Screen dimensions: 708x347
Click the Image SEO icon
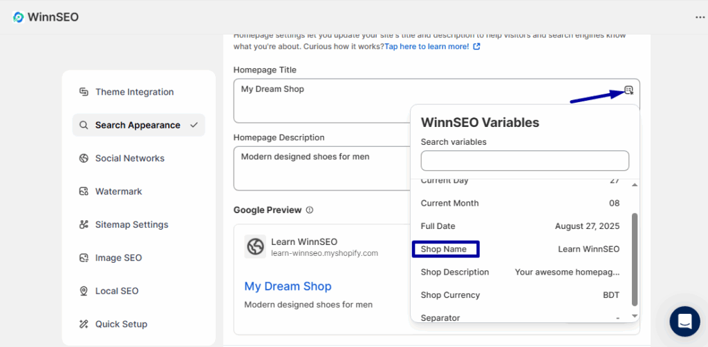point(84,258)
